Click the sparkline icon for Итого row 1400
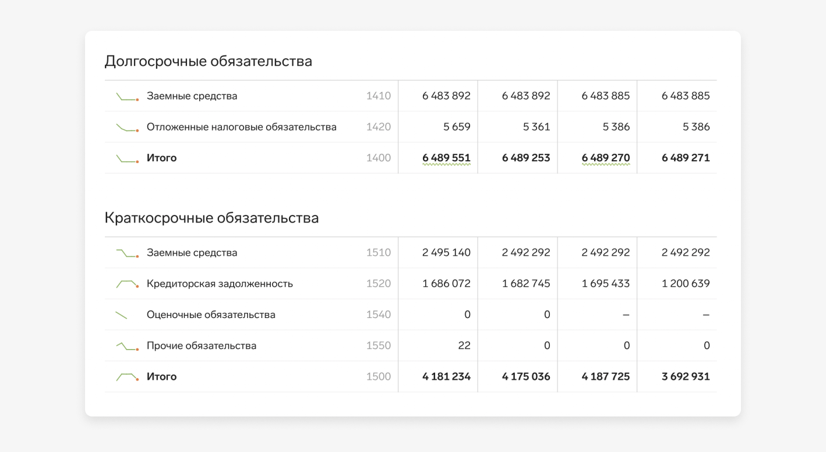 coord(127,158)
